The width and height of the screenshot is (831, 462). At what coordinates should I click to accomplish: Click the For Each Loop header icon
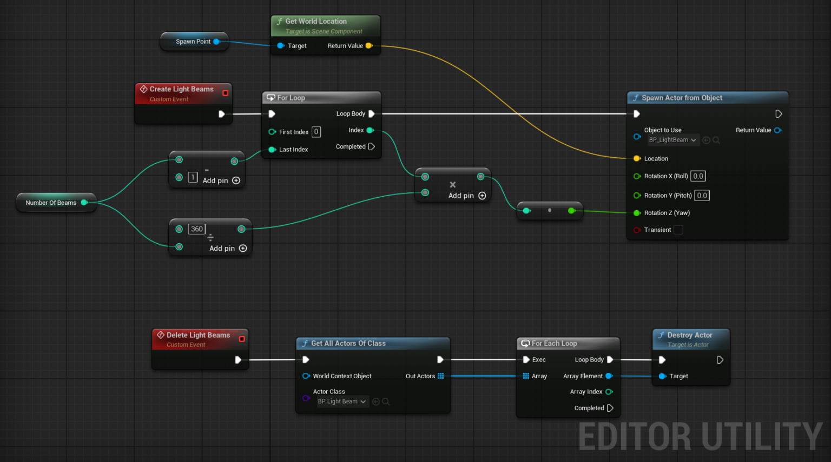[525, 343]
